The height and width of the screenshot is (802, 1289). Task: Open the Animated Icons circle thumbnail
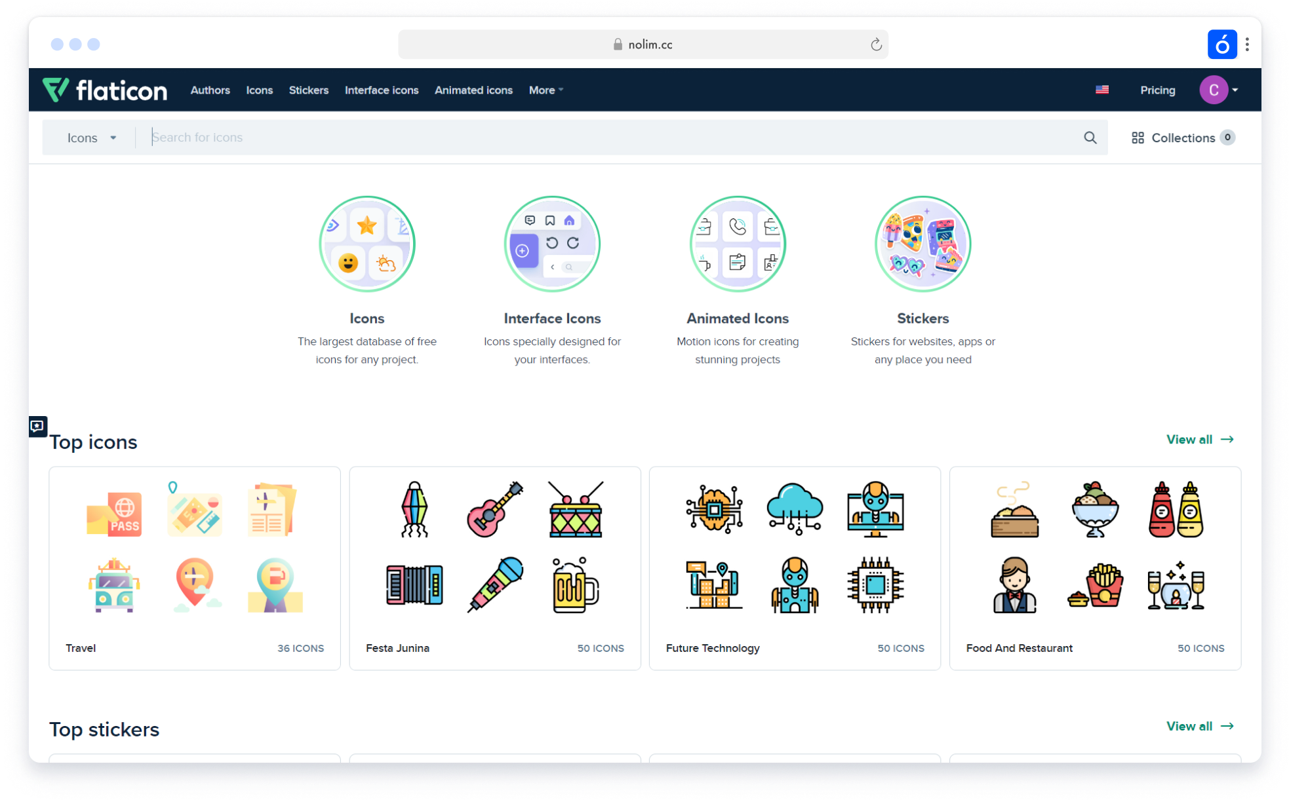(738, 244)
